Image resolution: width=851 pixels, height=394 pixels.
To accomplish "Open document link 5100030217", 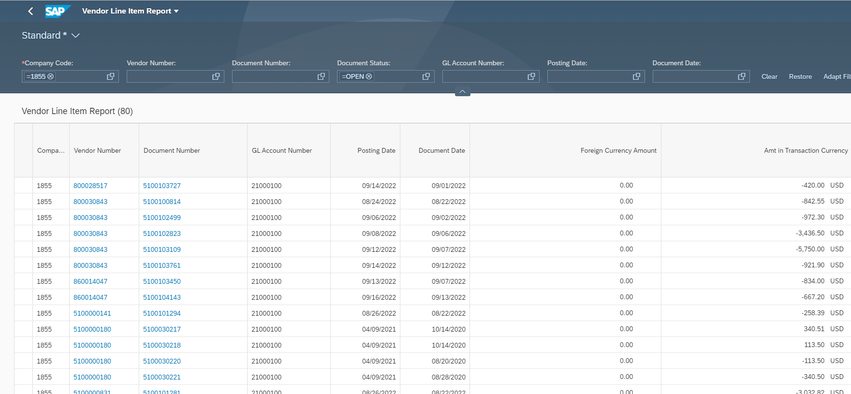I will (162, 329).
